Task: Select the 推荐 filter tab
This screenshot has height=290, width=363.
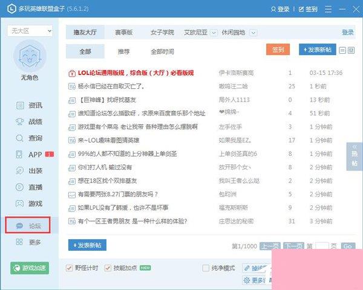Action: pyautogui.click(x=123, y=51)
